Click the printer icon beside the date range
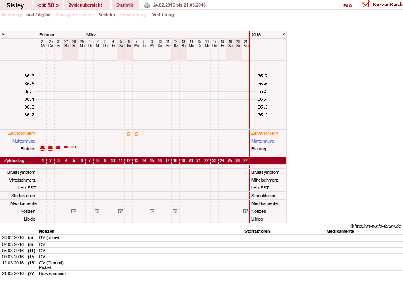Viewport: 403px width, 294px height. coord(147,5)
